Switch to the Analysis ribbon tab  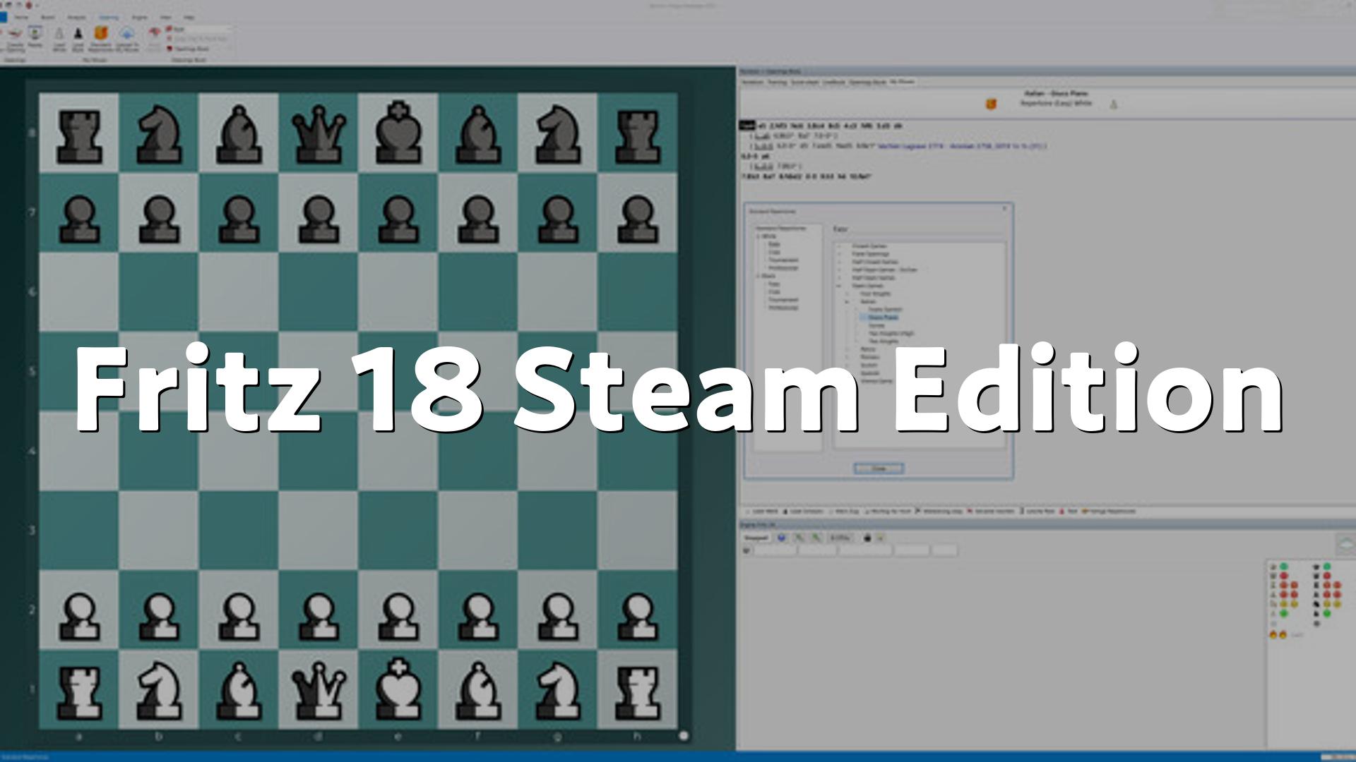tap(76, 17)
